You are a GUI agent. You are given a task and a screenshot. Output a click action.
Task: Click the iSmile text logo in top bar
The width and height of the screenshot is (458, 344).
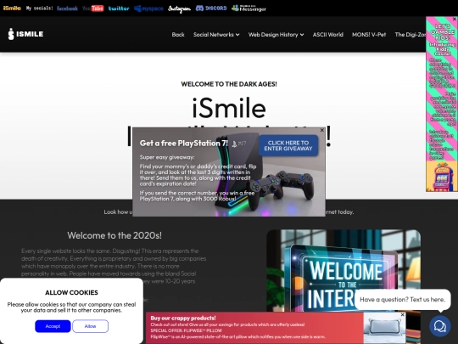[x=12, y=8]
